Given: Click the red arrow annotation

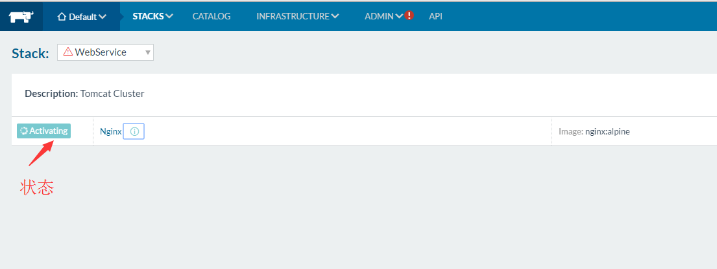Looking at the screenshot, I should (x=40, y=153).
